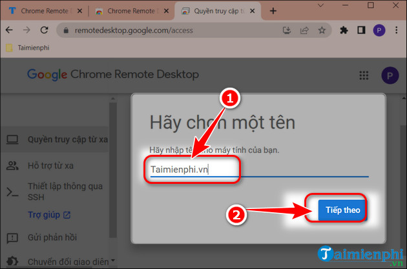
Task: Click the feedback speech bubble icon
Action: (12, 238)
